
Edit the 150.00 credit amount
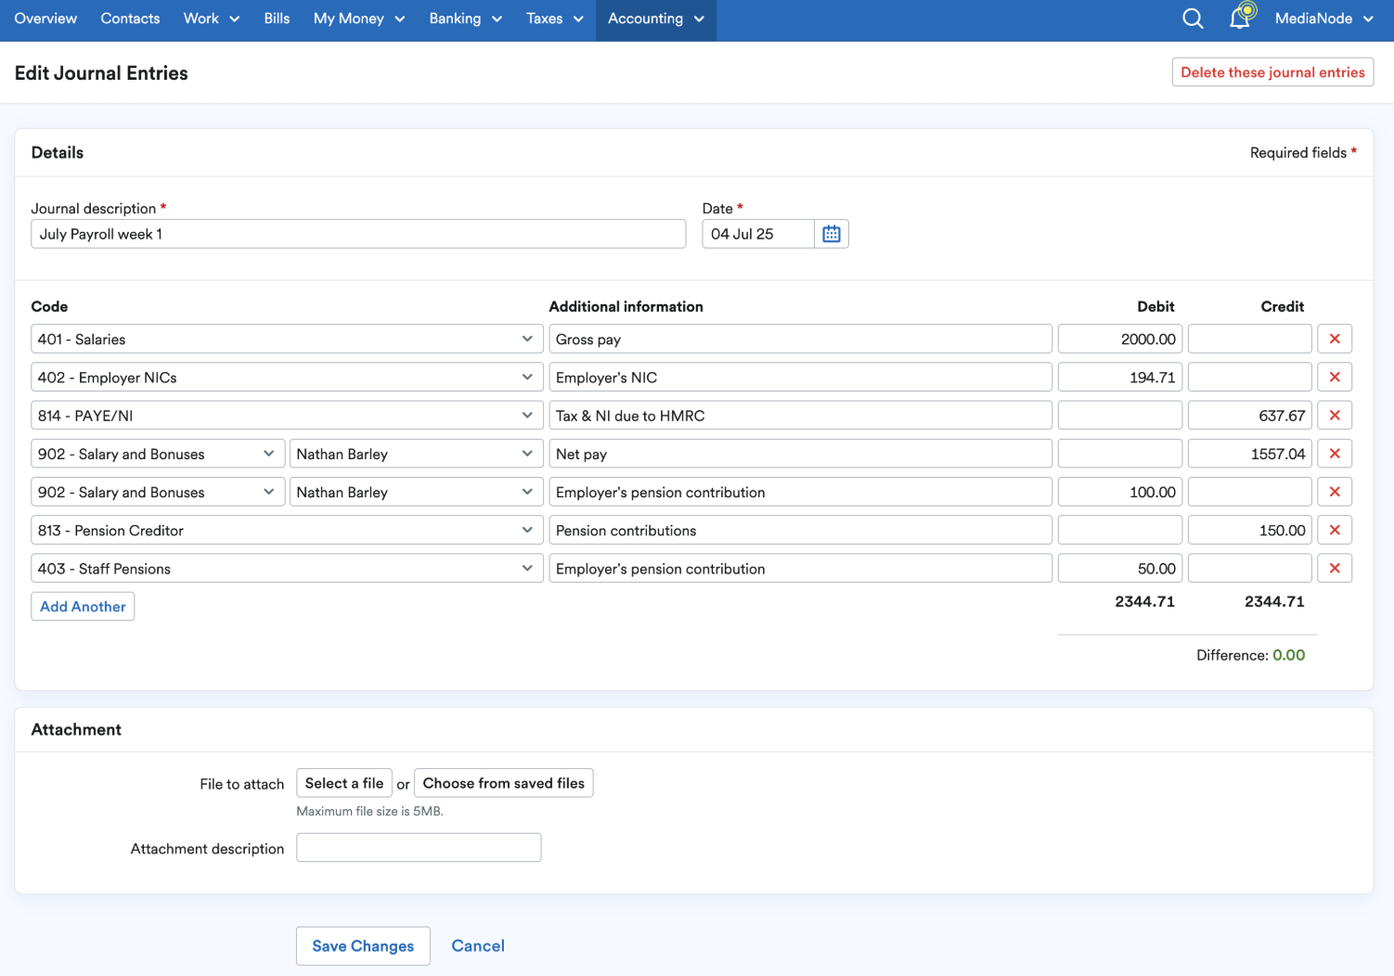pos(1250,530)
